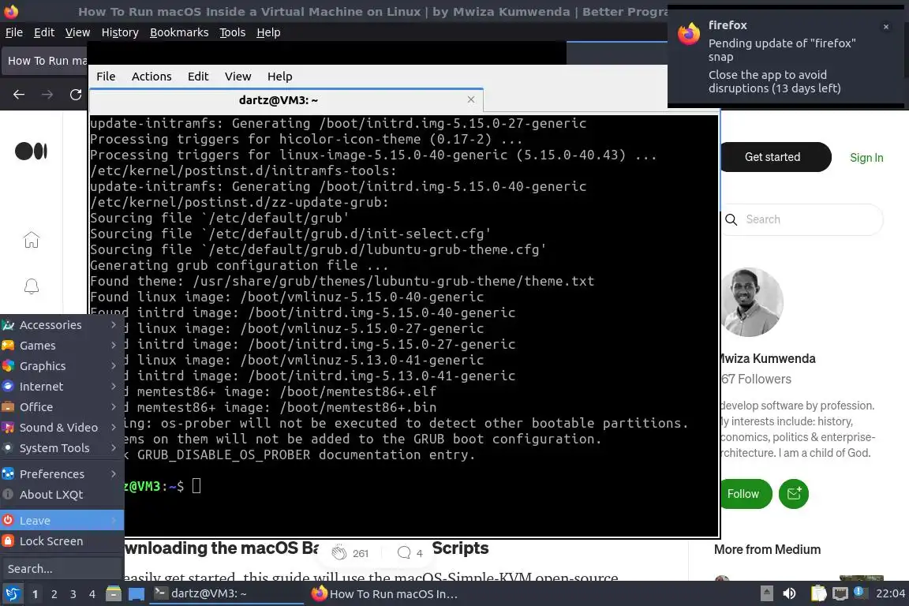Open Mwiza Kumwenda author name link
The image size is (909, 606).
(x=767, y=358)
